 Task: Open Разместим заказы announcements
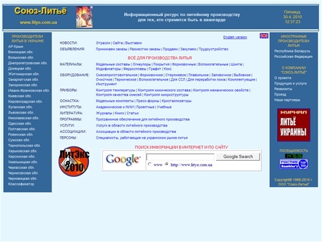pyautogui.click(x=145, y=49)
